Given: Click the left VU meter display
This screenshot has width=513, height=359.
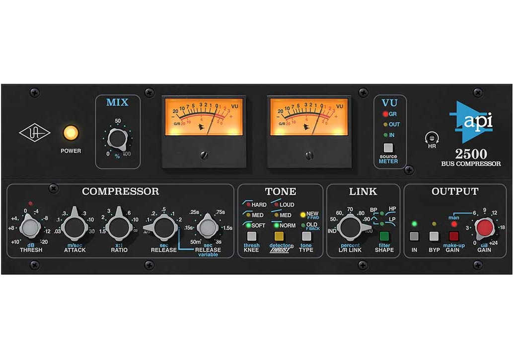Looking at the screenshot, I should pyautogui.click(x=204, y=117).
